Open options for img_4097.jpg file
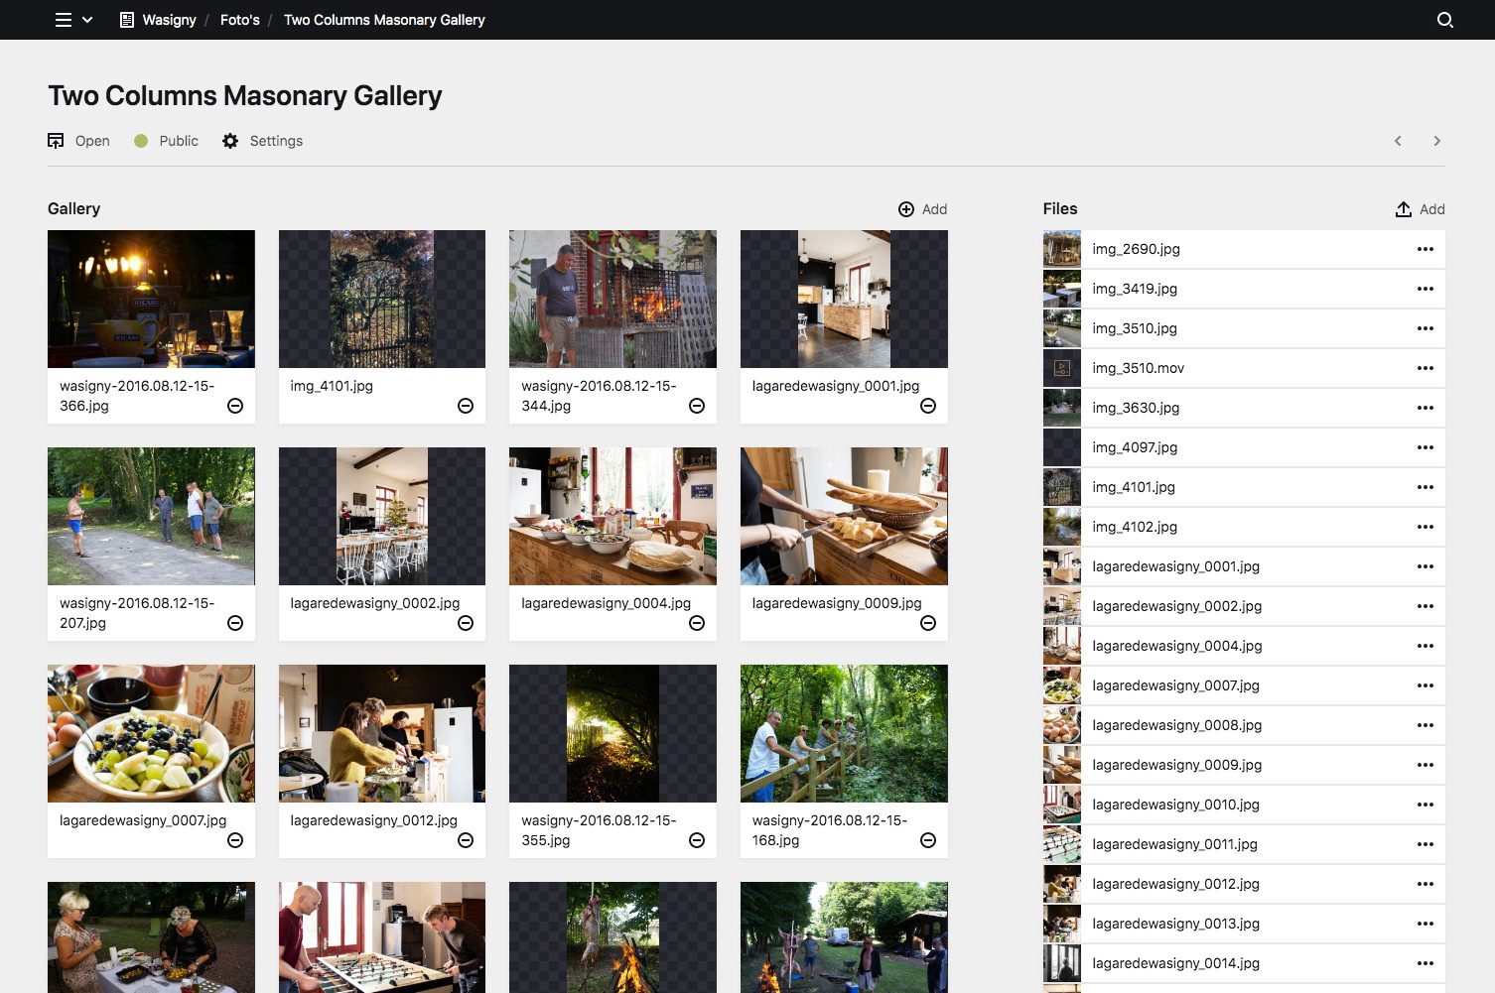The width and height of the screenshot is (1495, 993). point(1426,447)
